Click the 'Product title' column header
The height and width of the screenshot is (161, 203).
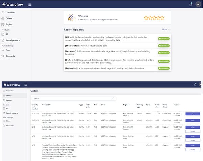(x=46, y=105)
